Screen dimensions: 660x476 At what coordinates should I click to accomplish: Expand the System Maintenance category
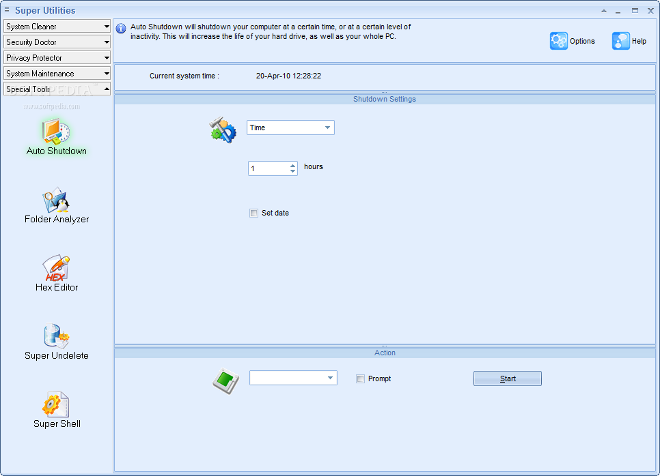coord(57,74)
